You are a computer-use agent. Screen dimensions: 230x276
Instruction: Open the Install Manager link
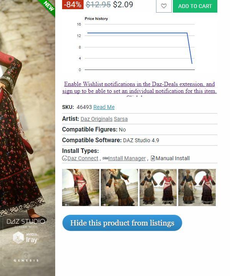127,158
